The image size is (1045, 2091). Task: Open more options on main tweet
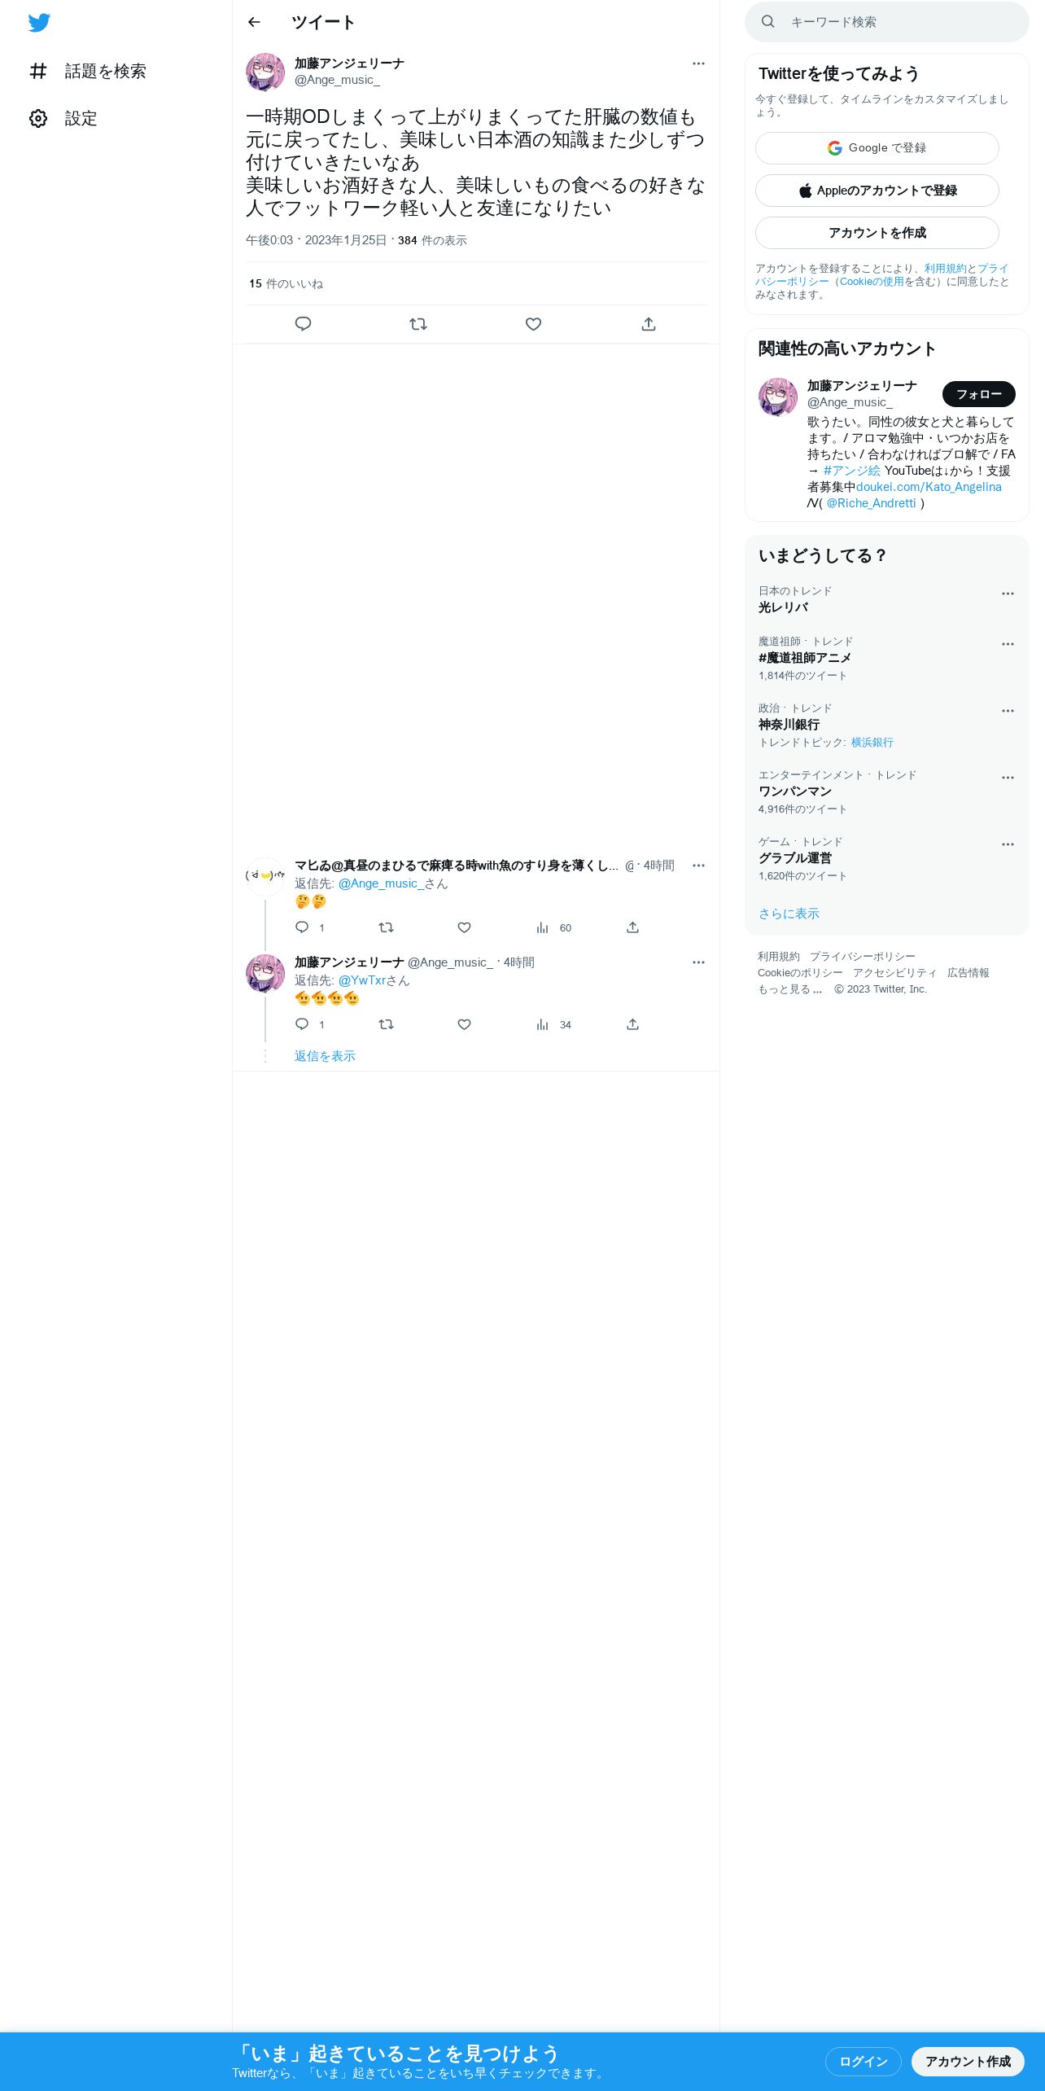point(698,64)
